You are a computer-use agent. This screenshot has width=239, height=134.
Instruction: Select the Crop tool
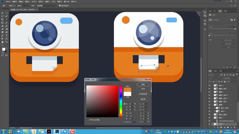2,20
